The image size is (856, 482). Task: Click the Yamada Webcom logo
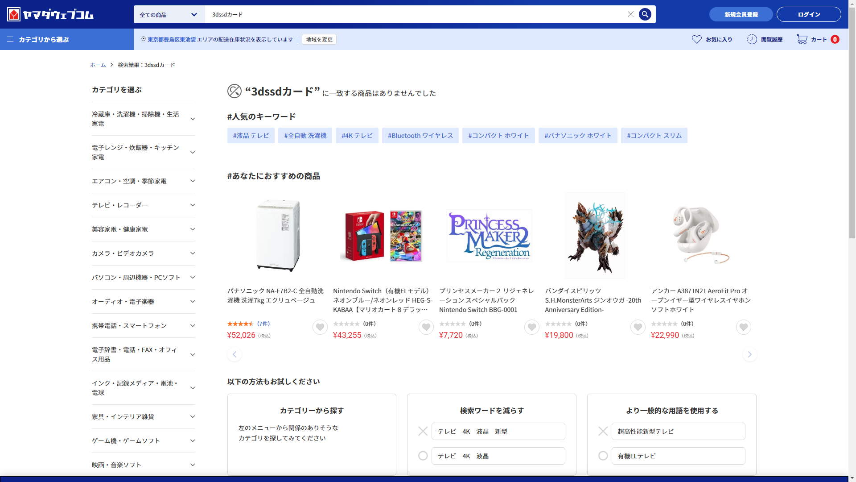[x=50, y=14]
